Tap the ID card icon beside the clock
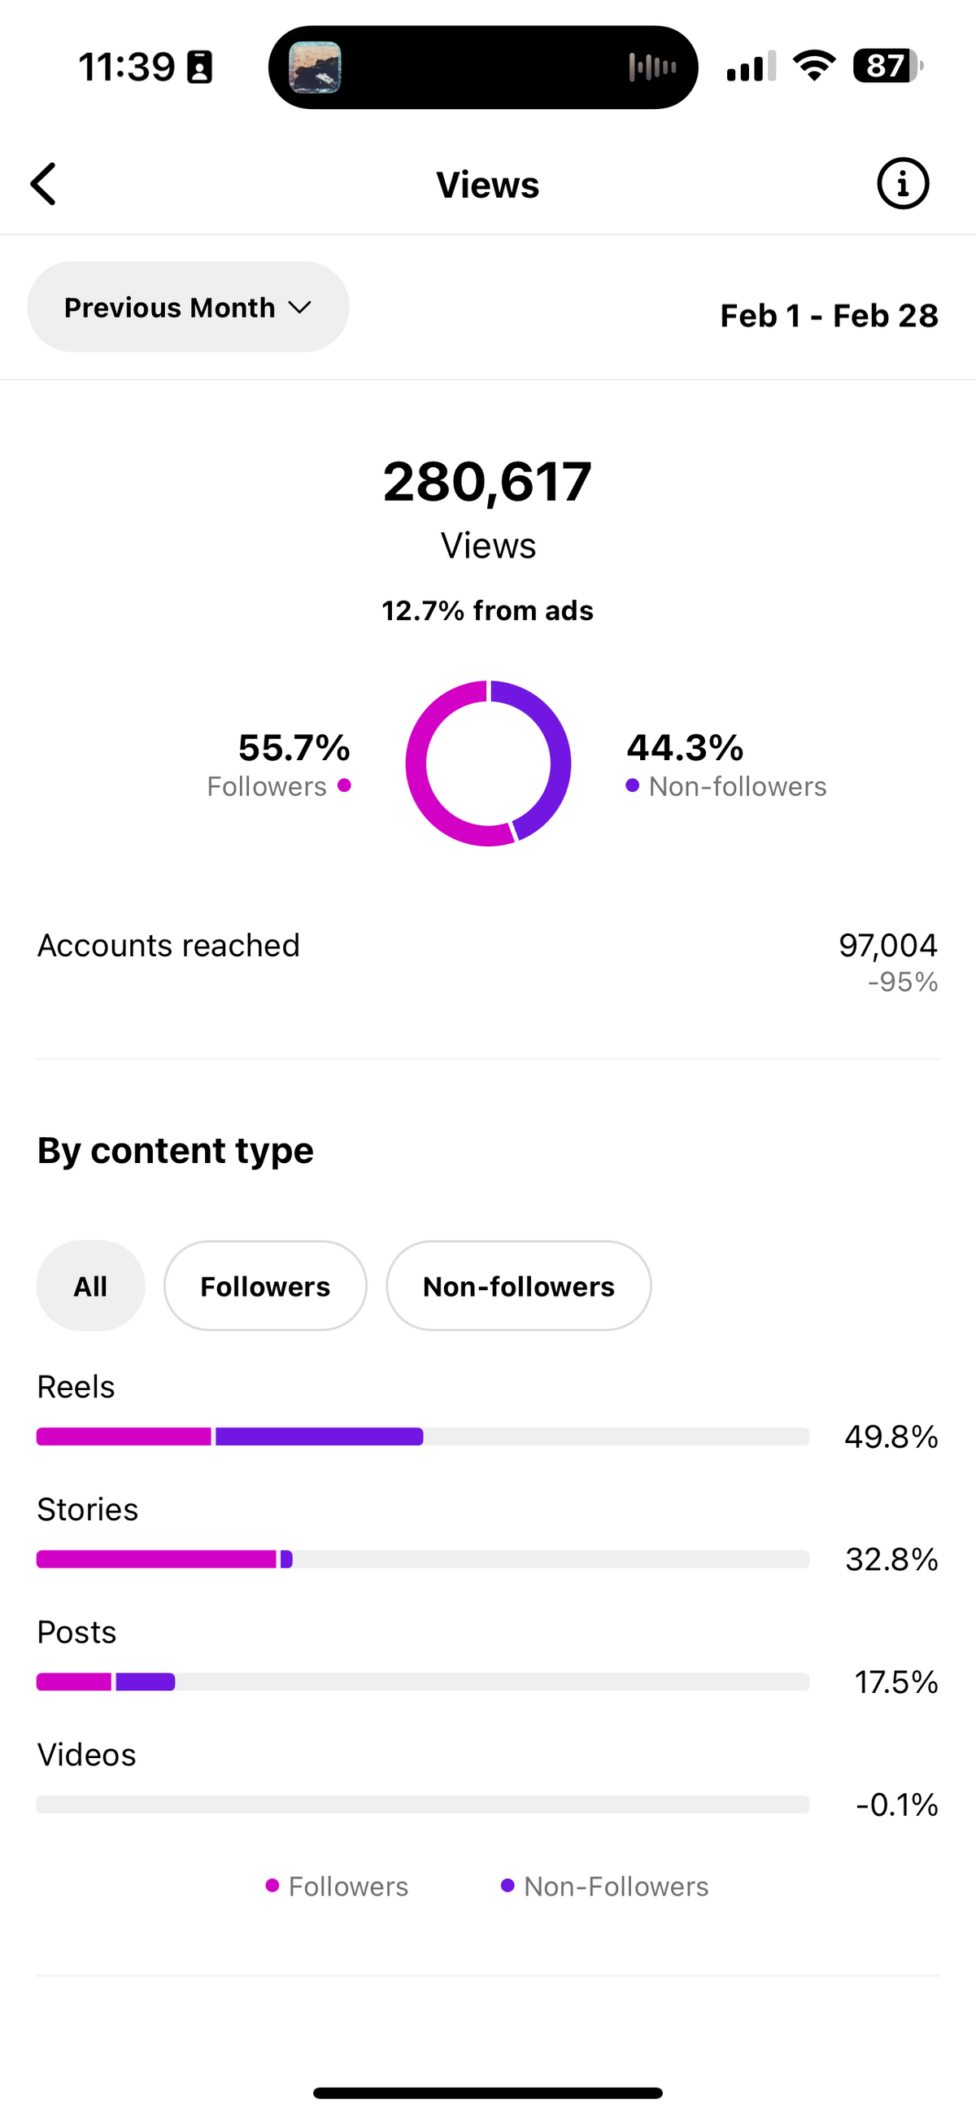Screen dimensions: 976x2117 (199, 67)
